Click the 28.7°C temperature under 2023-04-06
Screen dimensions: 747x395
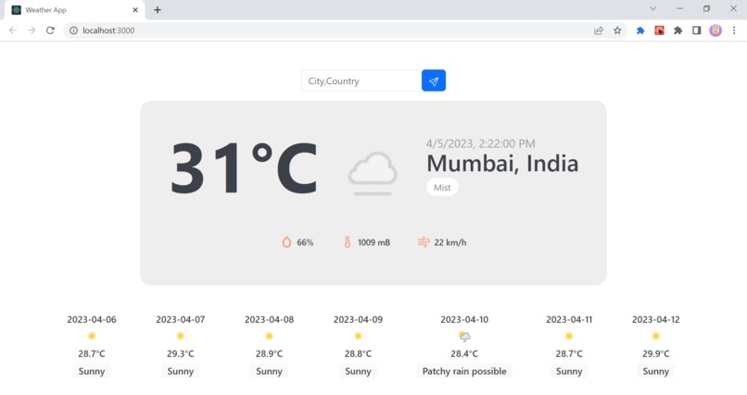92,353
